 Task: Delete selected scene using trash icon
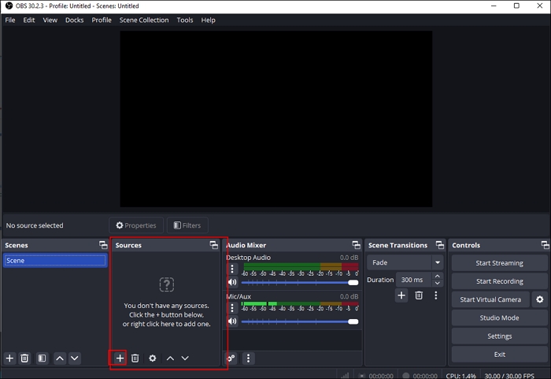tap(24, 358)
